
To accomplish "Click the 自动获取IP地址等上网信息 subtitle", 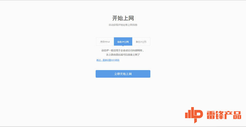I will coord(123,25).
